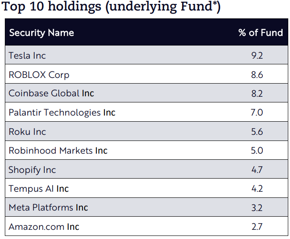Screen dimensions: 290x239
Task: Click the Meta Platforms Inc entry
Action: coord(48,208)
